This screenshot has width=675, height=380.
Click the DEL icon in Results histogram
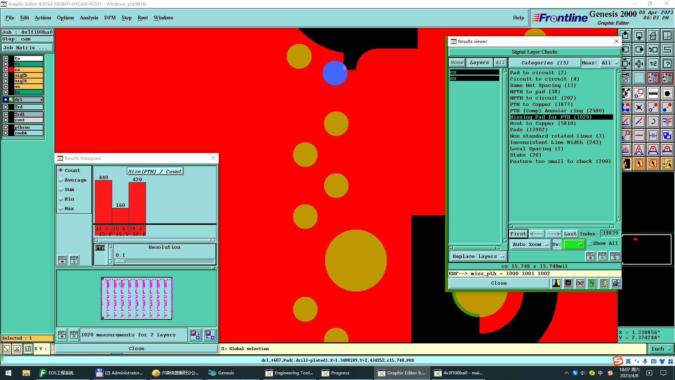tap(62, 260)
